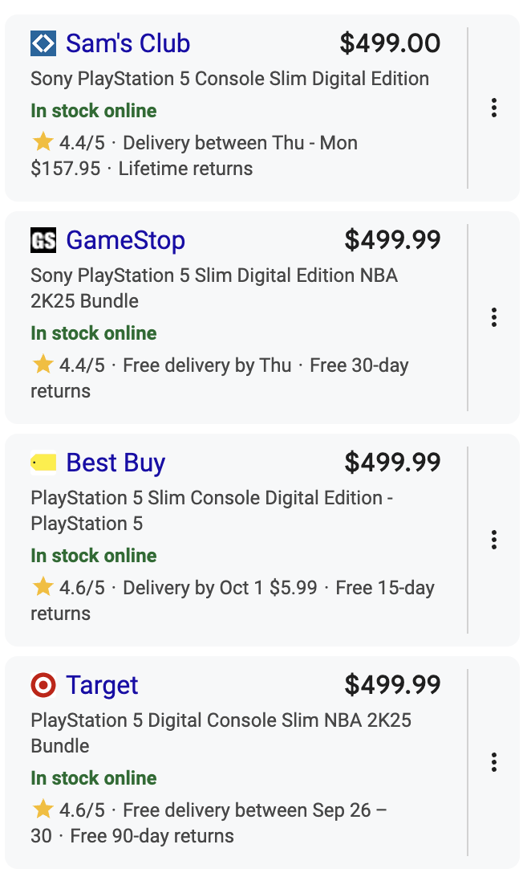Click the Best Buy yellow tag icon
The image size is (527, 877).
(43, 463)
